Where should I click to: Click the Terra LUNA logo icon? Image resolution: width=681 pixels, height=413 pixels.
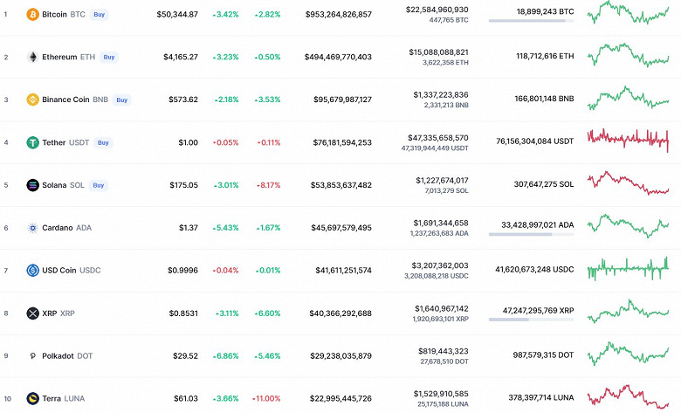33,398
